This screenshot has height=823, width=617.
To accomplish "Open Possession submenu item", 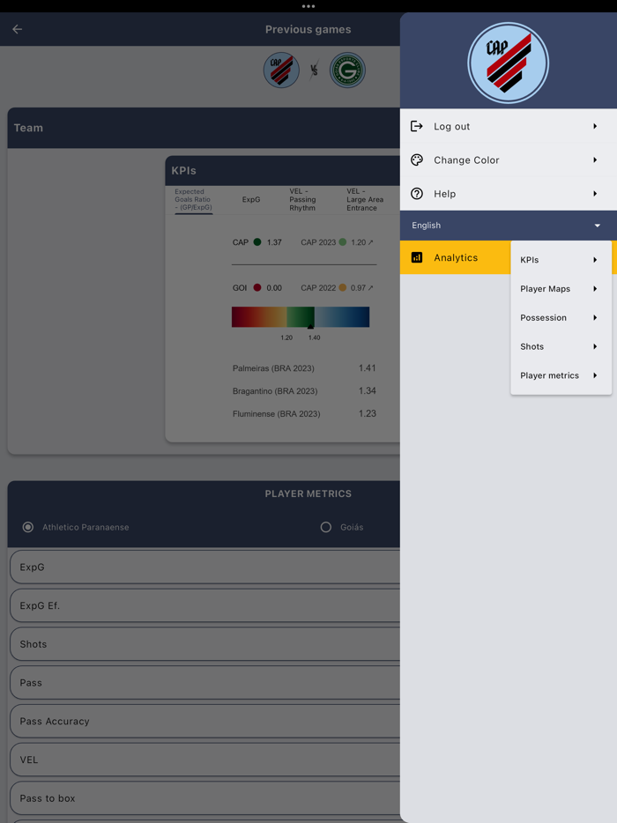I will point(561,317).
